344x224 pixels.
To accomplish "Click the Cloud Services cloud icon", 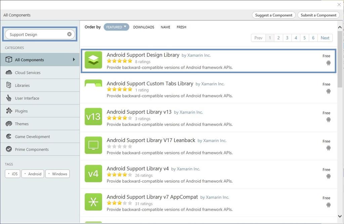I will (9, 72).
